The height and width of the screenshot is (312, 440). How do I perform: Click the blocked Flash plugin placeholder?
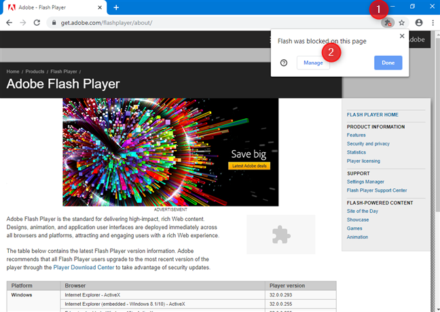point(281,235)
